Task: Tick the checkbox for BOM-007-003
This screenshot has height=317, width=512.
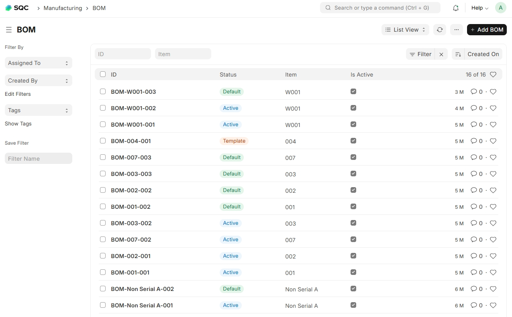Action: click(x=103, y=157)
